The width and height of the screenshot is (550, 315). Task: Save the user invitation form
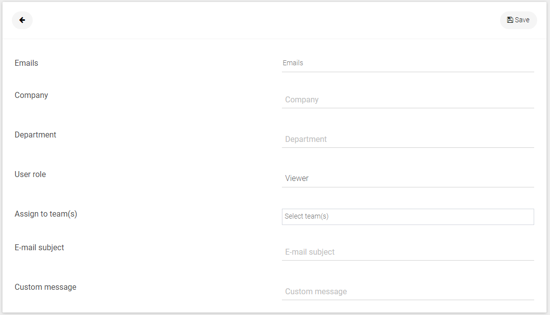pos(518,20)
